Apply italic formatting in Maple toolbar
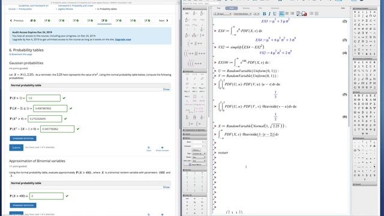This screenshot has width=384, height=216. 269,14
